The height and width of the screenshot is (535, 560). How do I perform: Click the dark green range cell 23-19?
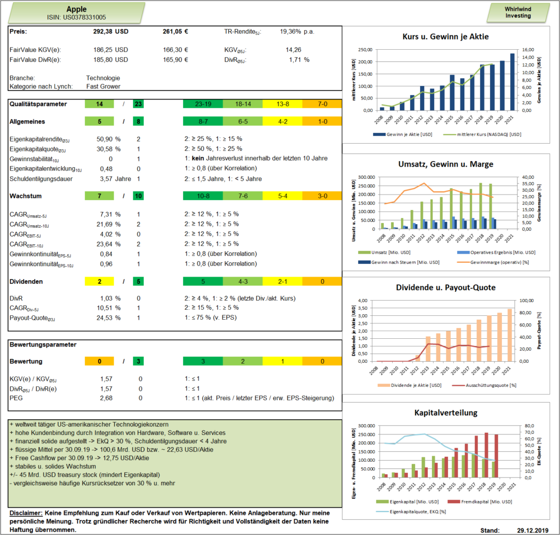click(x=203, y=104)
